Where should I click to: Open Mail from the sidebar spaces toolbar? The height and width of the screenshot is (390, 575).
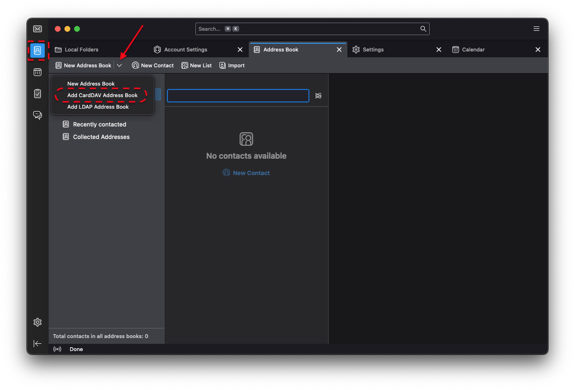click(x=37, y=28)
